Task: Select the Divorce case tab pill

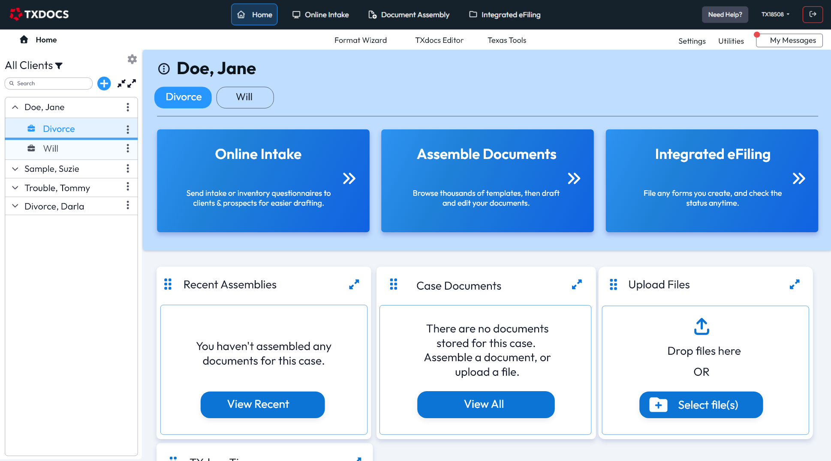Action: (183, 97)
